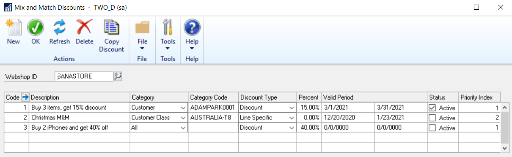Open the File folder menu
Viewport: 512px width, 157px height.
142,35
